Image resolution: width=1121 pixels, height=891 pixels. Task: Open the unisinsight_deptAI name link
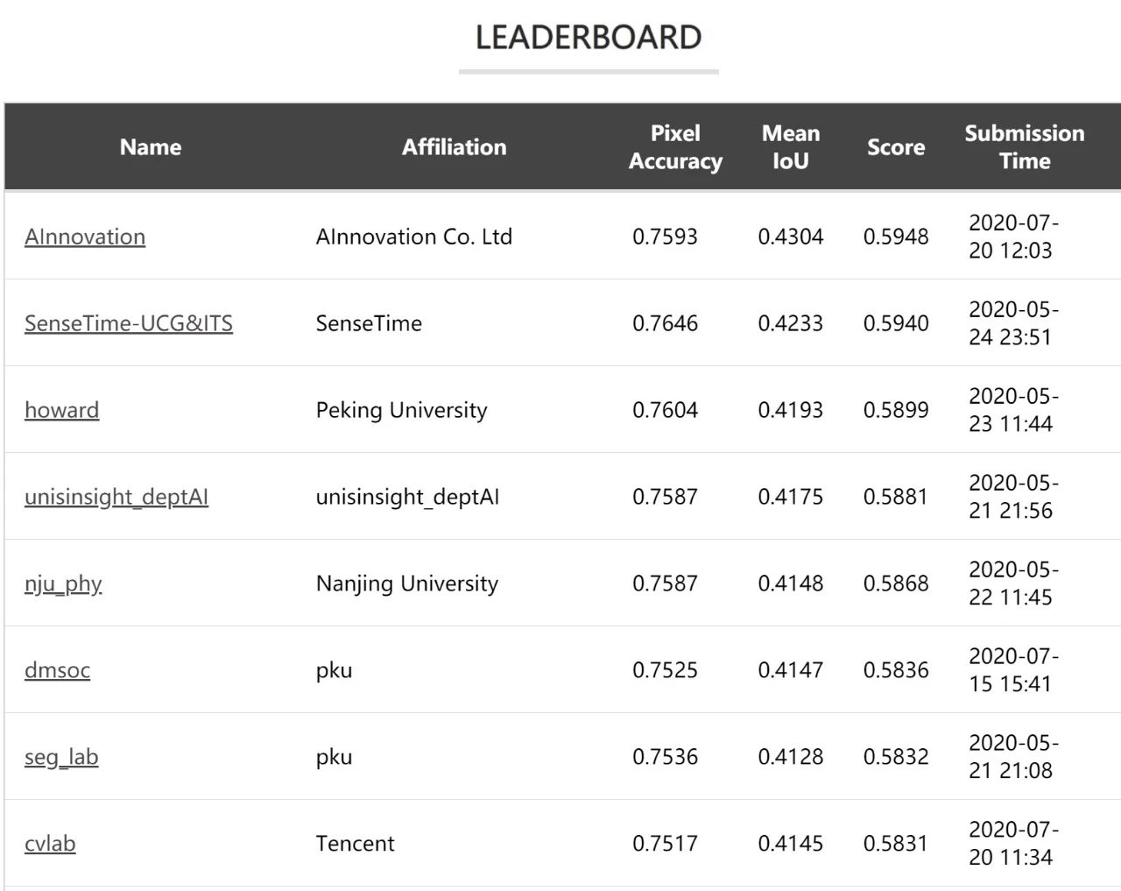[116, 497]
